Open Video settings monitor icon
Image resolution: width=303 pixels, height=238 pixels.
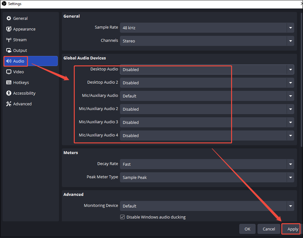[9, 72]
